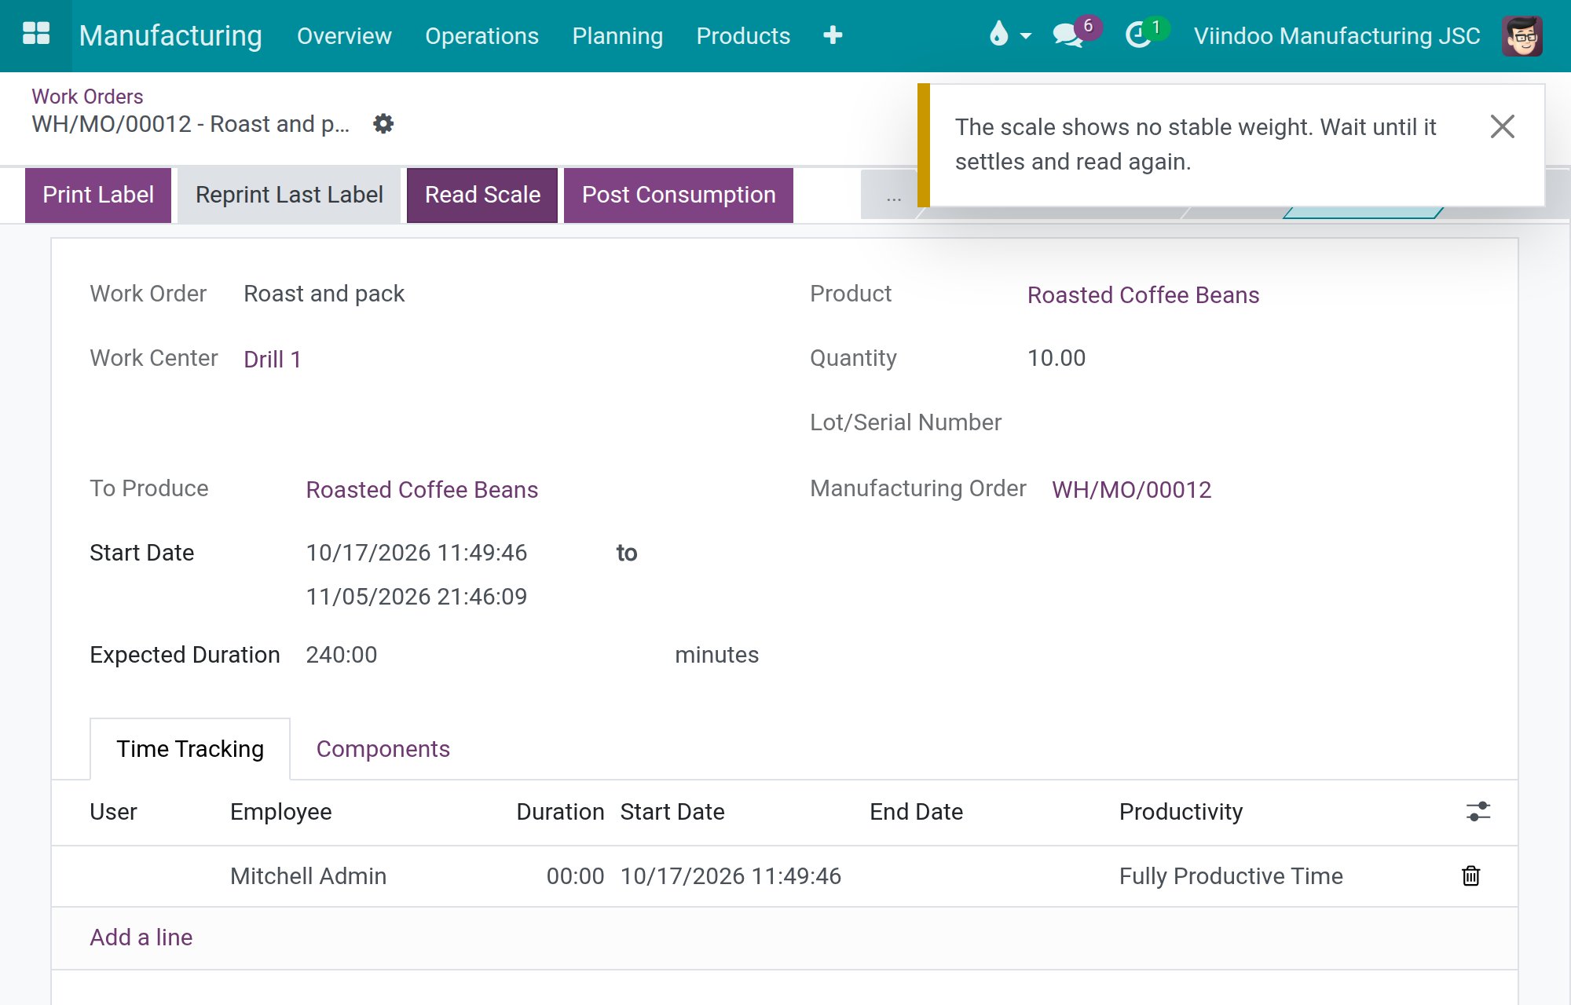The image size is (1571, 1005).
Task: Switch company via Viindoo Manufacturing JSC
Action: [1337, 36]
